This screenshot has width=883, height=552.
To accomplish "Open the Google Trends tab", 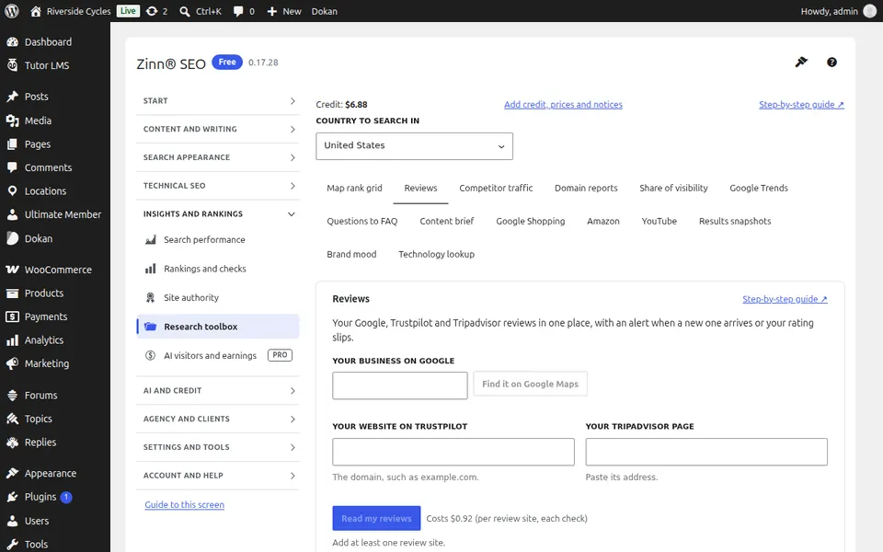I will click(x=759, y=188).
